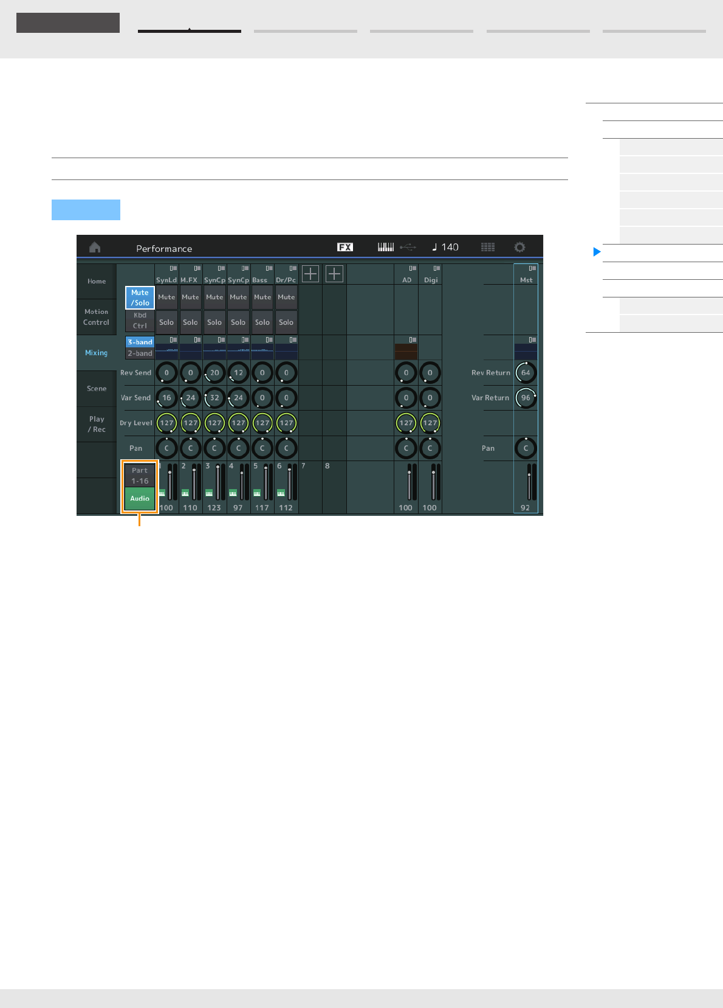723x1008 pixels.
Task: Select the Mute/Solo switch mode
Action: [x=140, y=297]
